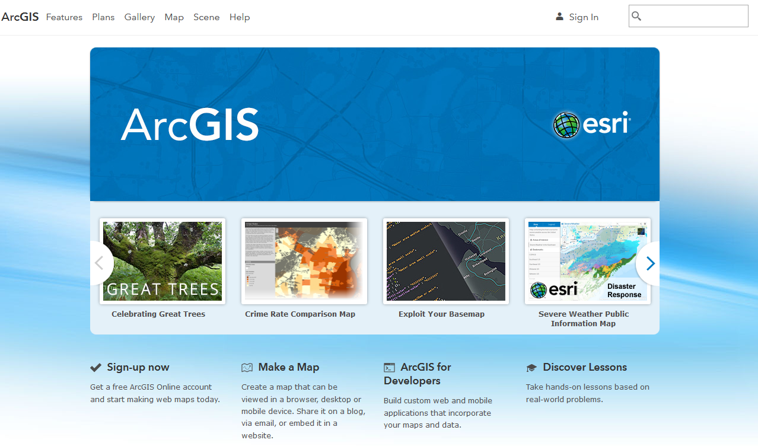Open the Exploit Your Basemap thumbnail
Image resolution: width=758 pixels, height=446 pixels.
[x=446, y=261]
